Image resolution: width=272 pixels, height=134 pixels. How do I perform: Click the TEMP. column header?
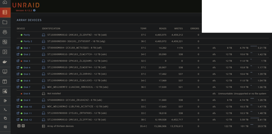click(143, 29)
